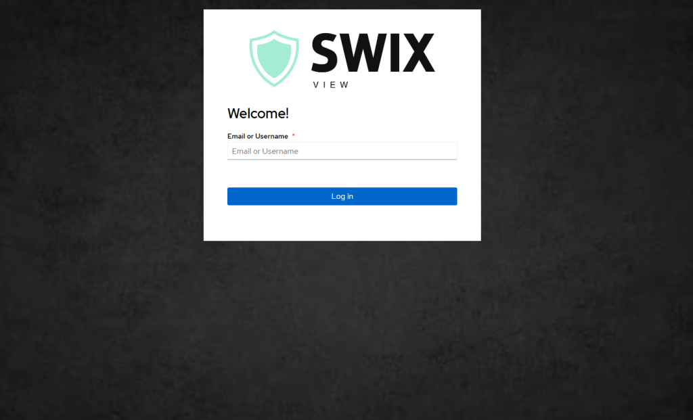Click the dark background below the login card
Viewport: 693px width, 420px height.
[342, 330]
